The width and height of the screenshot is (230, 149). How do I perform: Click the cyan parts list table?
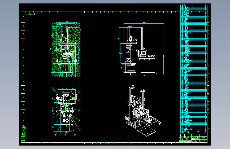click(194, 69)
